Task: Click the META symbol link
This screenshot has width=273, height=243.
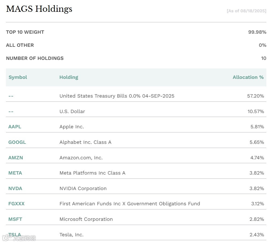Action: [x=15, y=173]
